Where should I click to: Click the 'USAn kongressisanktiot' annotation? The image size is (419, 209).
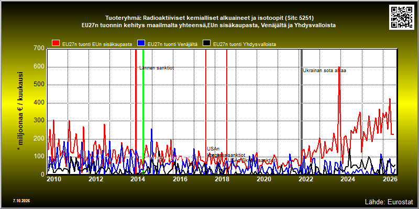(226, 152)
